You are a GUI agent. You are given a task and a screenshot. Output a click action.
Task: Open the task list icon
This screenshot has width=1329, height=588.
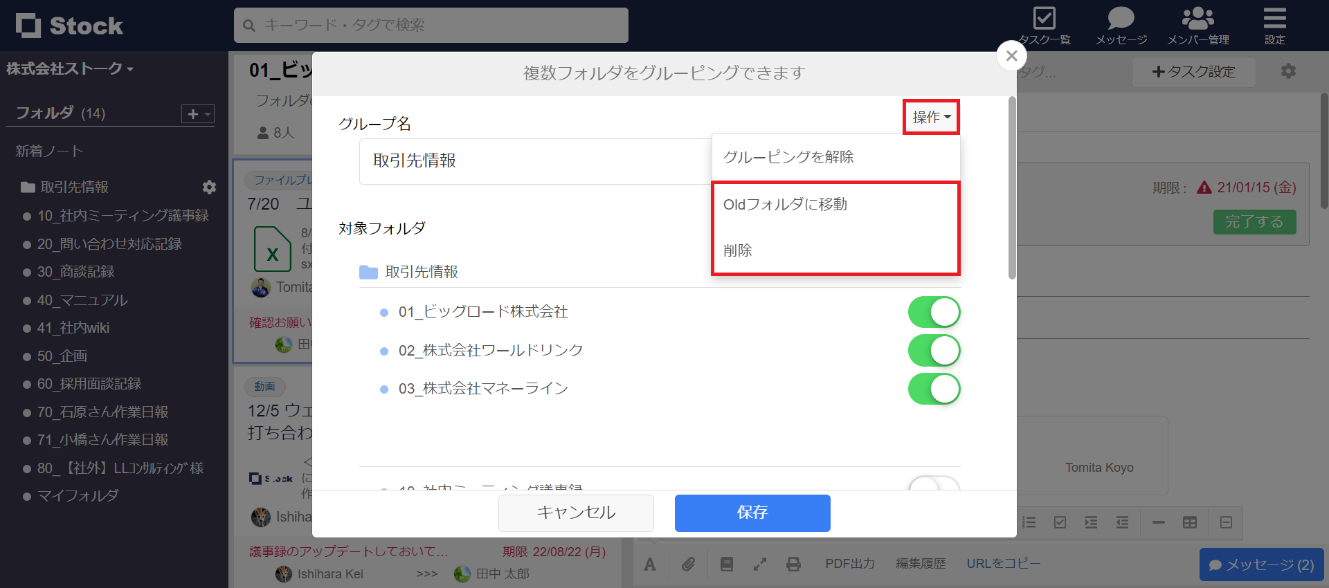coord(1044,19)
